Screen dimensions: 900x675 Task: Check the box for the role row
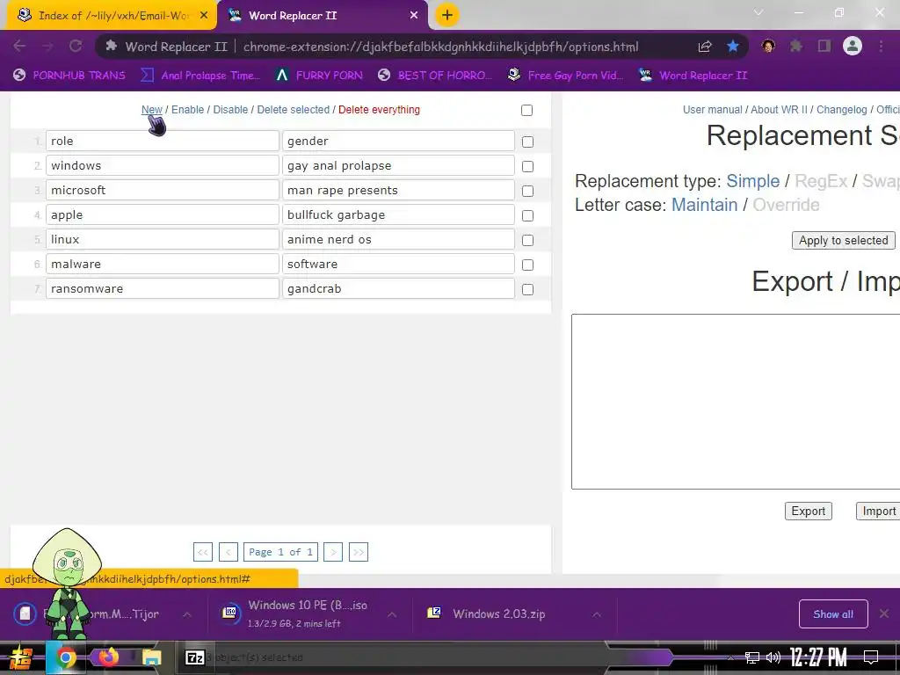pyautogui.click(x=527, y=142)
